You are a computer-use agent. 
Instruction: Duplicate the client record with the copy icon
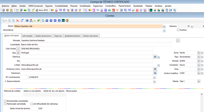point(13,21)
